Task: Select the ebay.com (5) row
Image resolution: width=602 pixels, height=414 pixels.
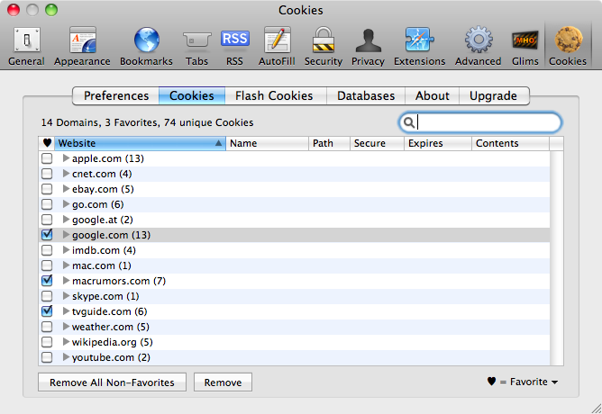Action: (x=294, y=189)
